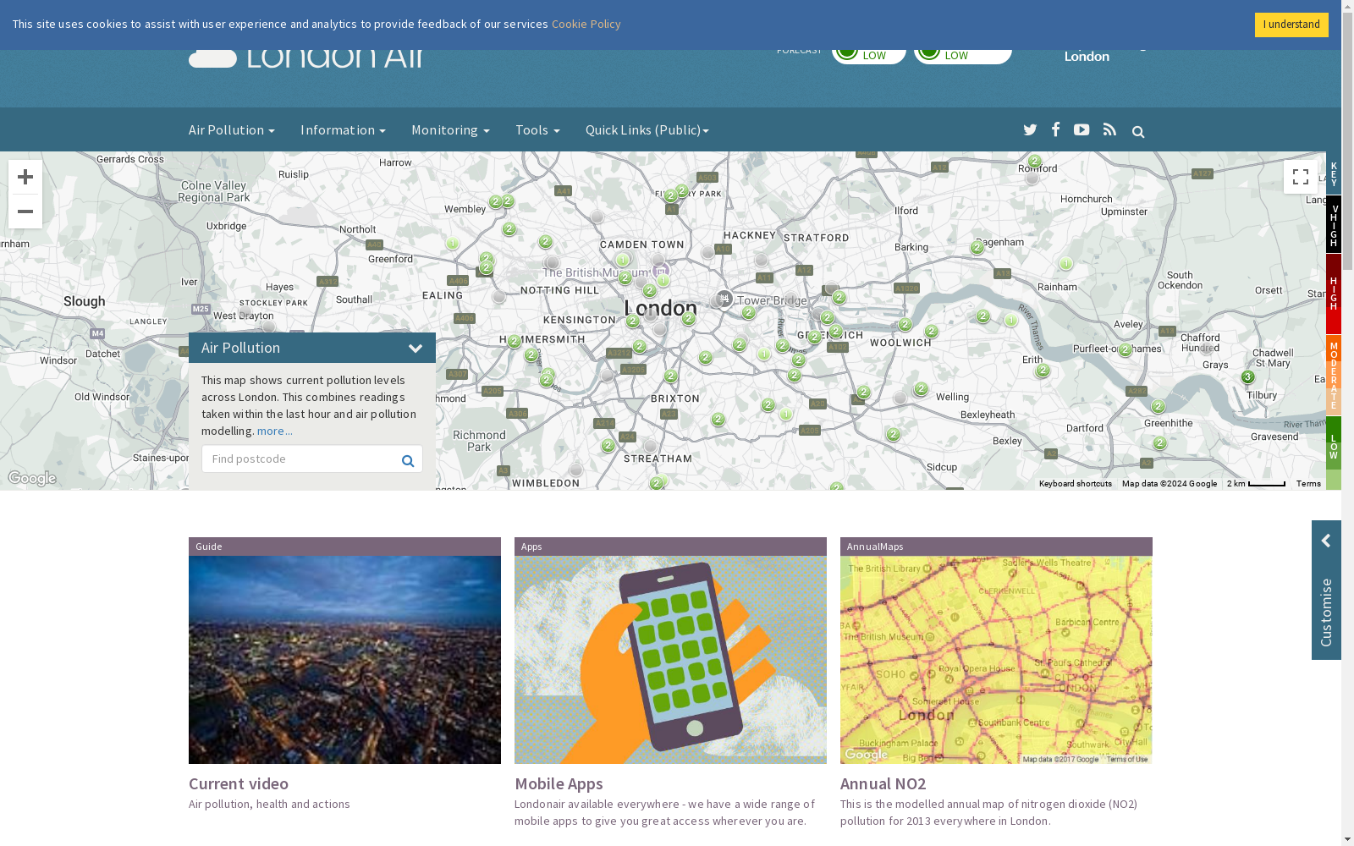Select the V HIGH legend band
The image size is (1354, 846).
pyautogui.click(x=1334, y=224)
